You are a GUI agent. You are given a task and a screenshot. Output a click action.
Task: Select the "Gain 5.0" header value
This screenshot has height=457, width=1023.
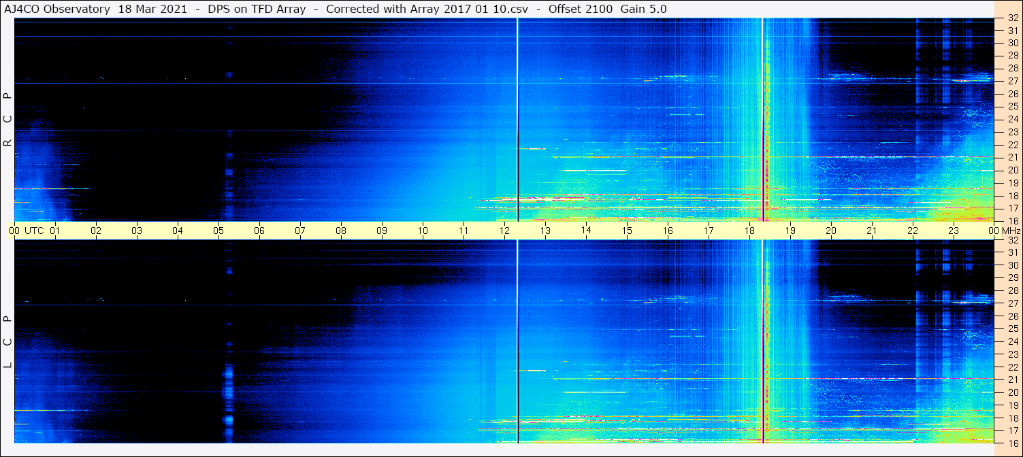(x=644, y=9)
